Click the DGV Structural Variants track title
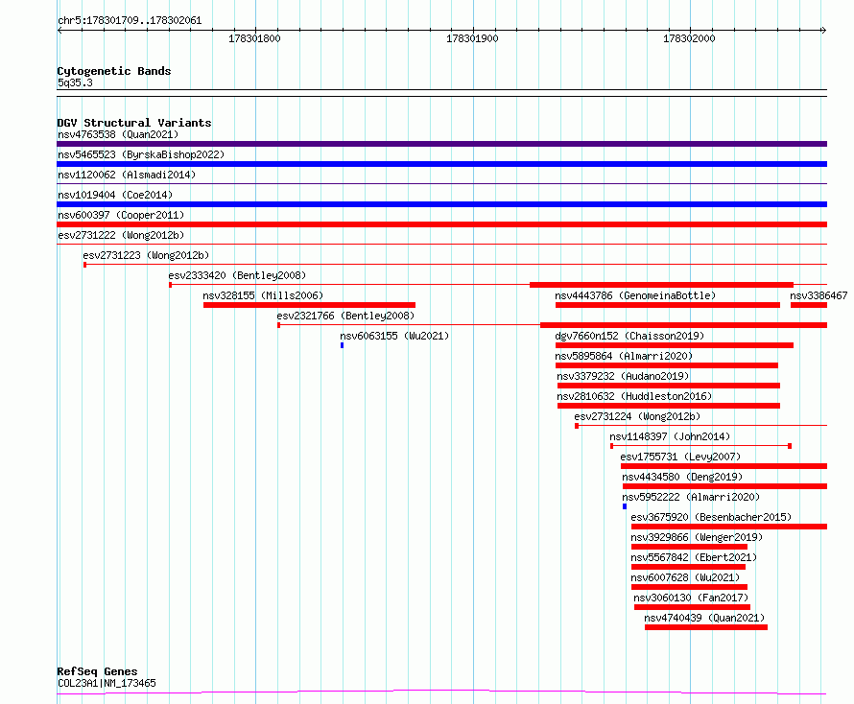 [134, 123]
